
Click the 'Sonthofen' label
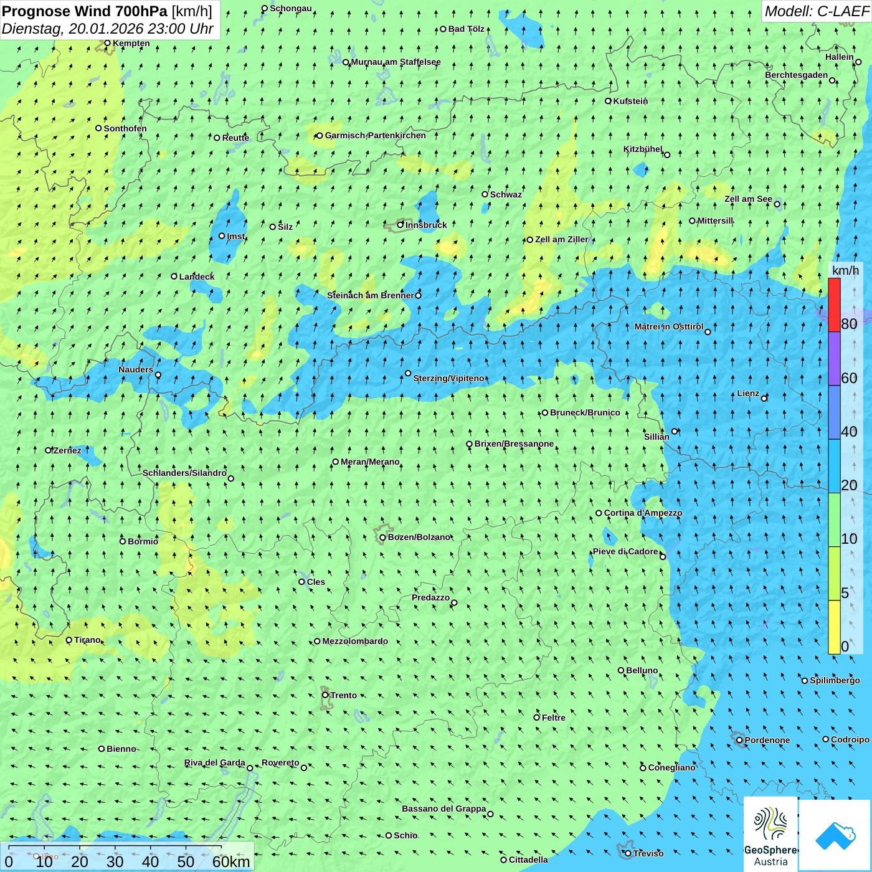click(x=125, y=128)
